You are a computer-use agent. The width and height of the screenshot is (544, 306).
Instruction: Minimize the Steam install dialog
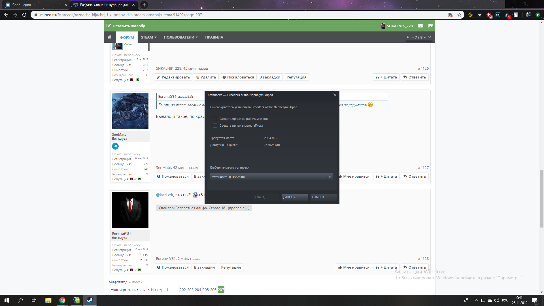(330, 95)
